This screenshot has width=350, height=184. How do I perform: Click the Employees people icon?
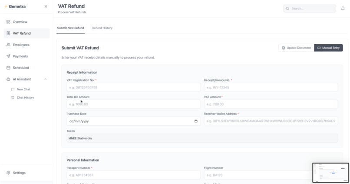[8, 45]
